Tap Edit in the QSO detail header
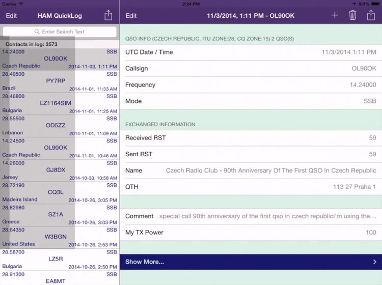382x285 pixels. pyautogui.click(x=131, y=16)
